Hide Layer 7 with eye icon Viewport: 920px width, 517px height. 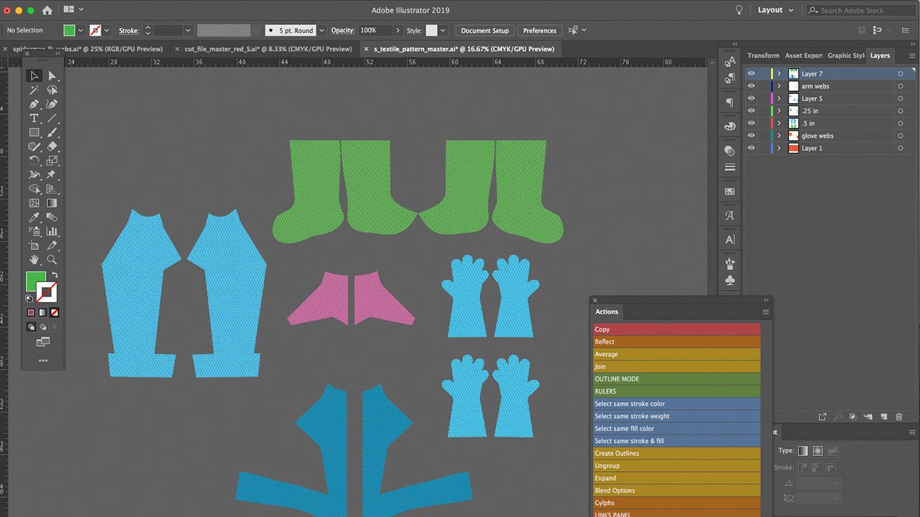coord(751,74)
